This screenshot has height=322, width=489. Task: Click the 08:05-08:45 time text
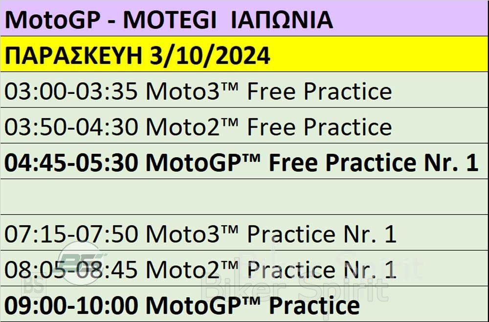coord(71,270)
